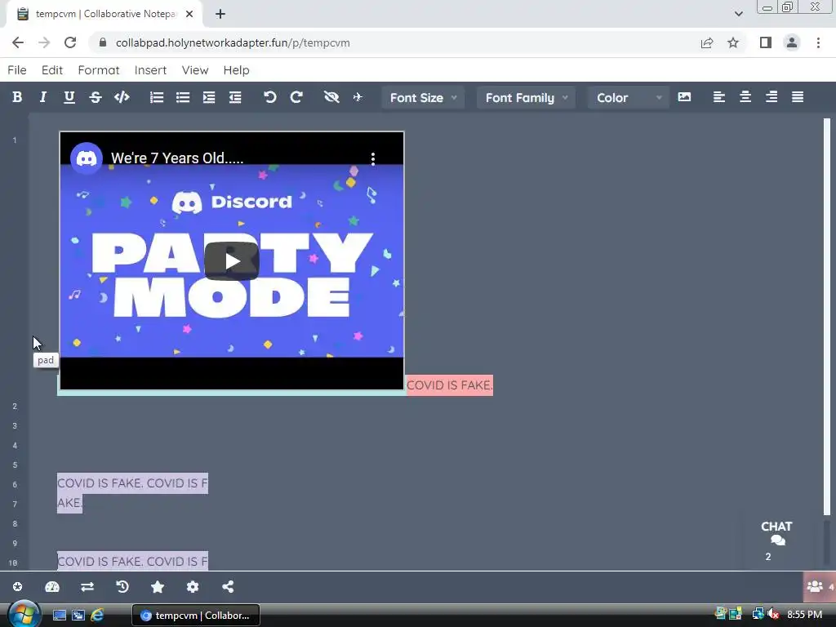
Task: Align text to the left
Action: [x=718, y=97]
